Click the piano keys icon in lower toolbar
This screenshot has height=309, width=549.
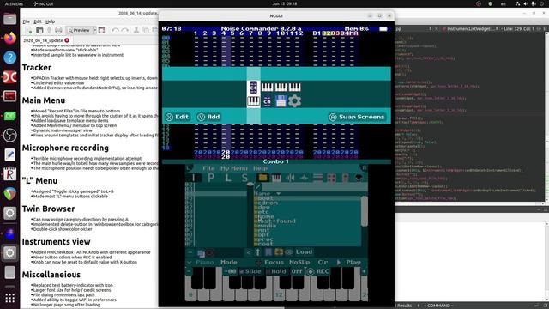276,178
